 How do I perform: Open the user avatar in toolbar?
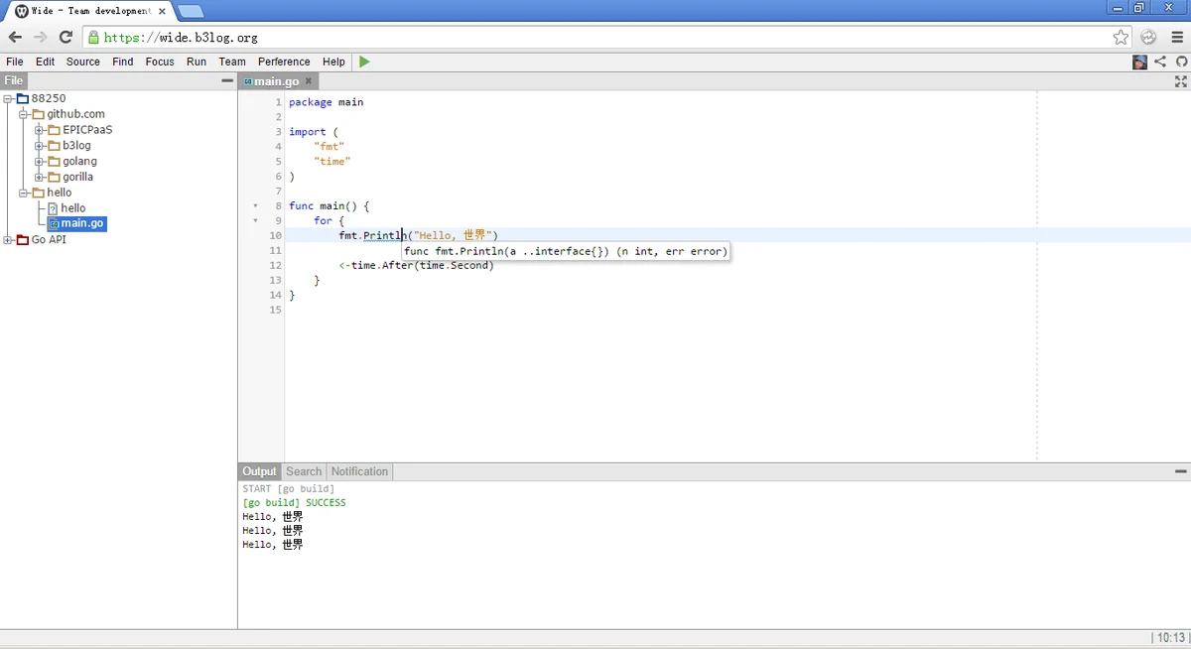[1140, 62]
